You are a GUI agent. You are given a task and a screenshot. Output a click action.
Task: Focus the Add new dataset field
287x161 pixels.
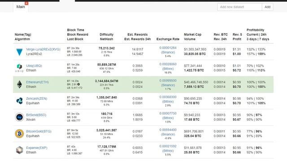click(239, 7)
